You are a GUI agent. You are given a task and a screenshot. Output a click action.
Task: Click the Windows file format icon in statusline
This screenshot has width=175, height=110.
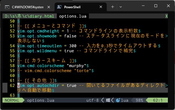[108, 100]
